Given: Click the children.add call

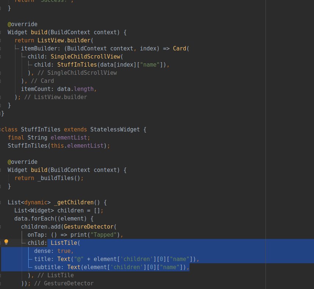Looking at the screenshot, I should point(41,227).
